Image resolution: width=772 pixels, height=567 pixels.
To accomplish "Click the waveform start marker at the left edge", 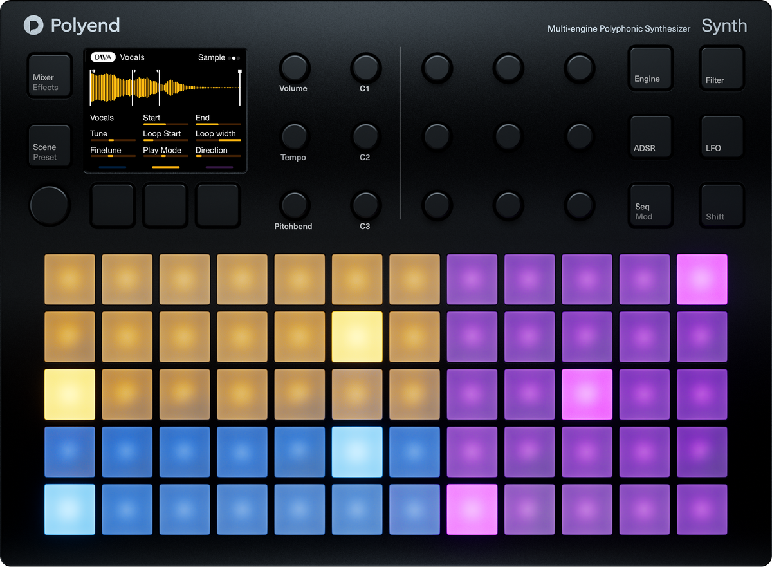I will (x=92, y=87).
